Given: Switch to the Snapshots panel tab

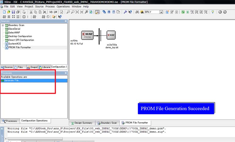Looking at the screenshot, I should click(32, 67).
